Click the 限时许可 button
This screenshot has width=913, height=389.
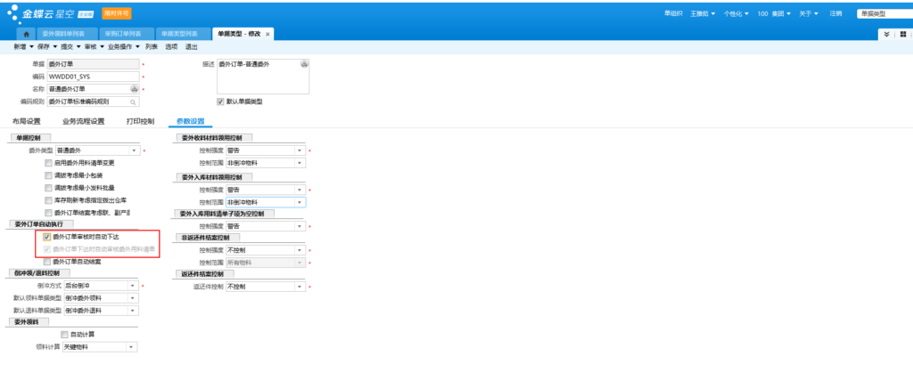pyautogui.click(x=116, y=13)
